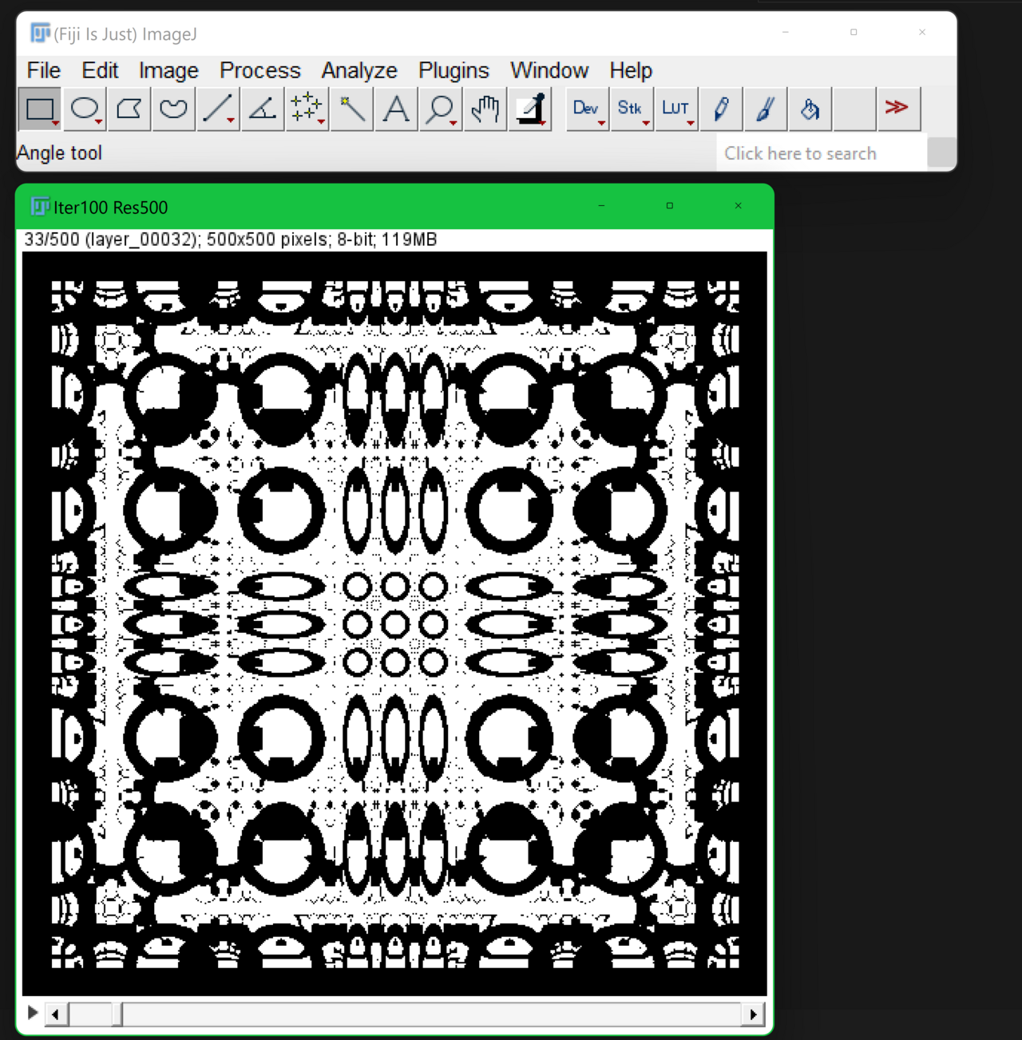The height and width of the screenshot is (1040, 1022).
Task: Open the Stk stack tools dropdown
Action: click(x=632, y=109)
